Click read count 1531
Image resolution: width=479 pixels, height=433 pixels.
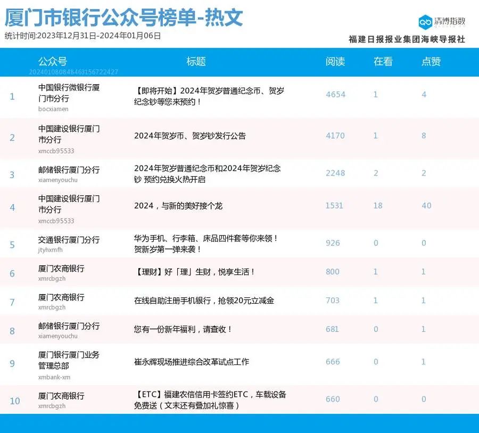click(334, 205)
